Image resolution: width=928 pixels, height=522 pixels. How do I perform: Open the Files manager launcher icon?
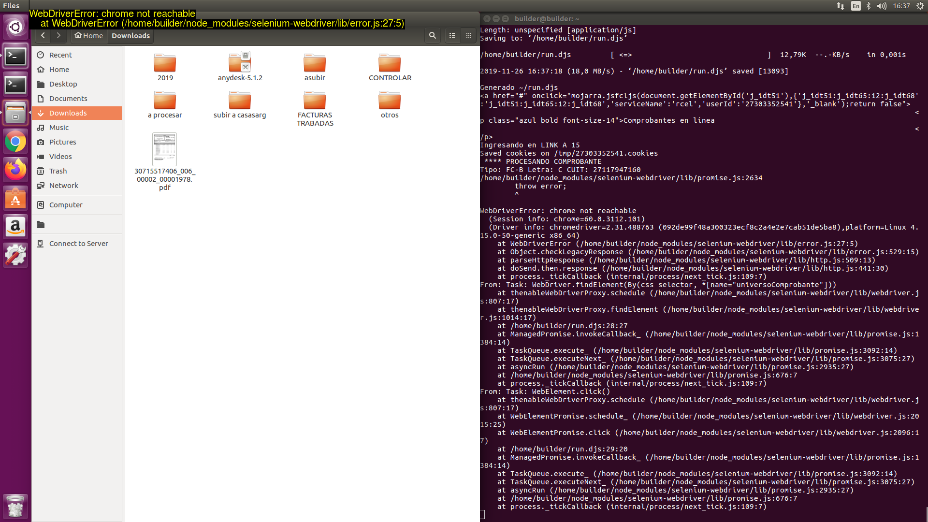pos(15,113)
